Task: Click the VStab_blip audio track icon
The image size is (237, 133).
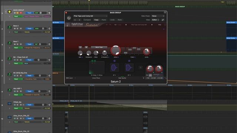Action: click(10, 104)
